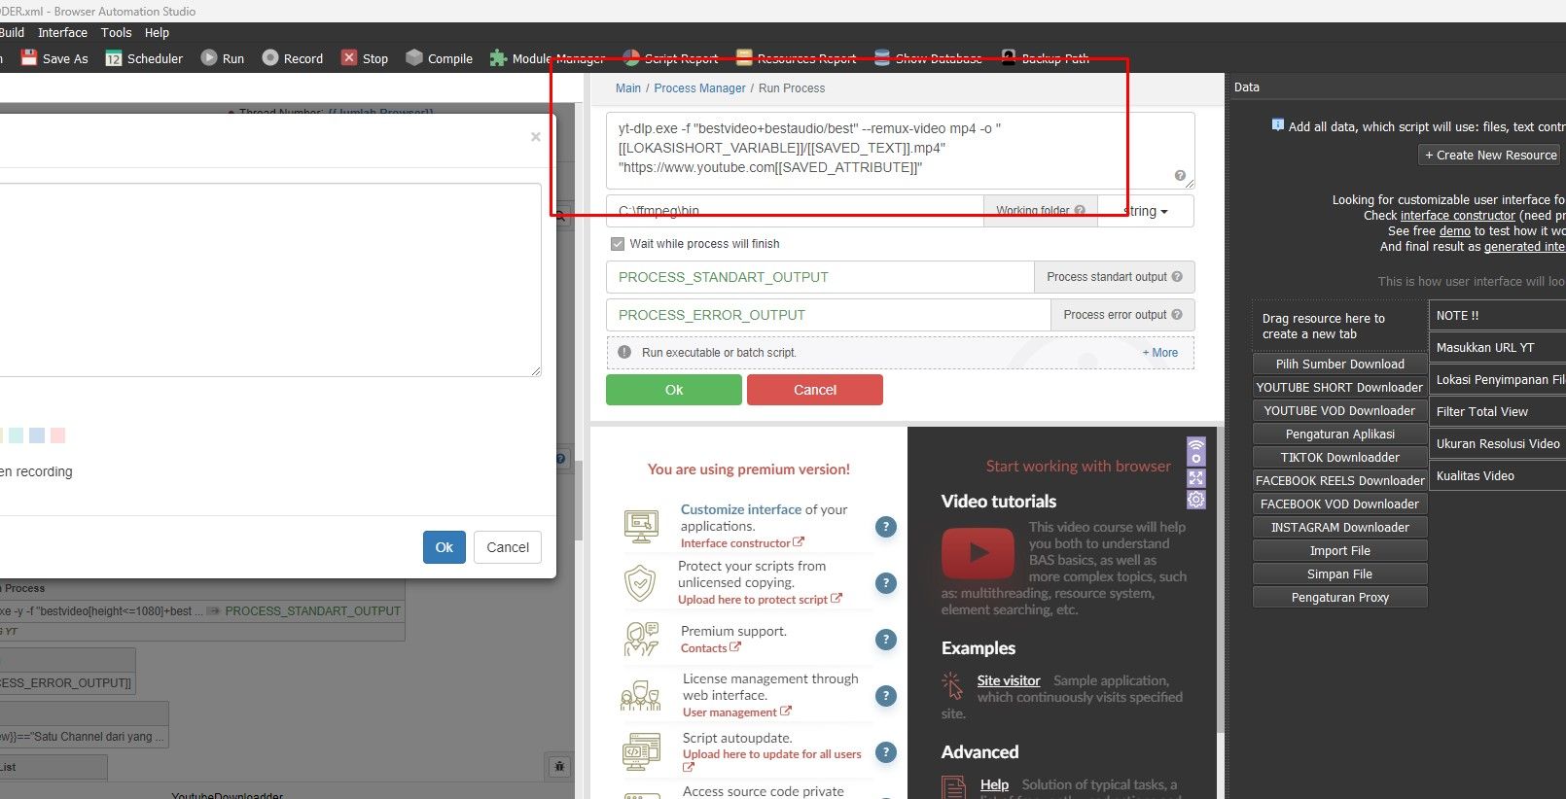Click the PROCESS_STANDART_OUTPUT input field
Screen dimensions: 1566x799
(819, 277)
